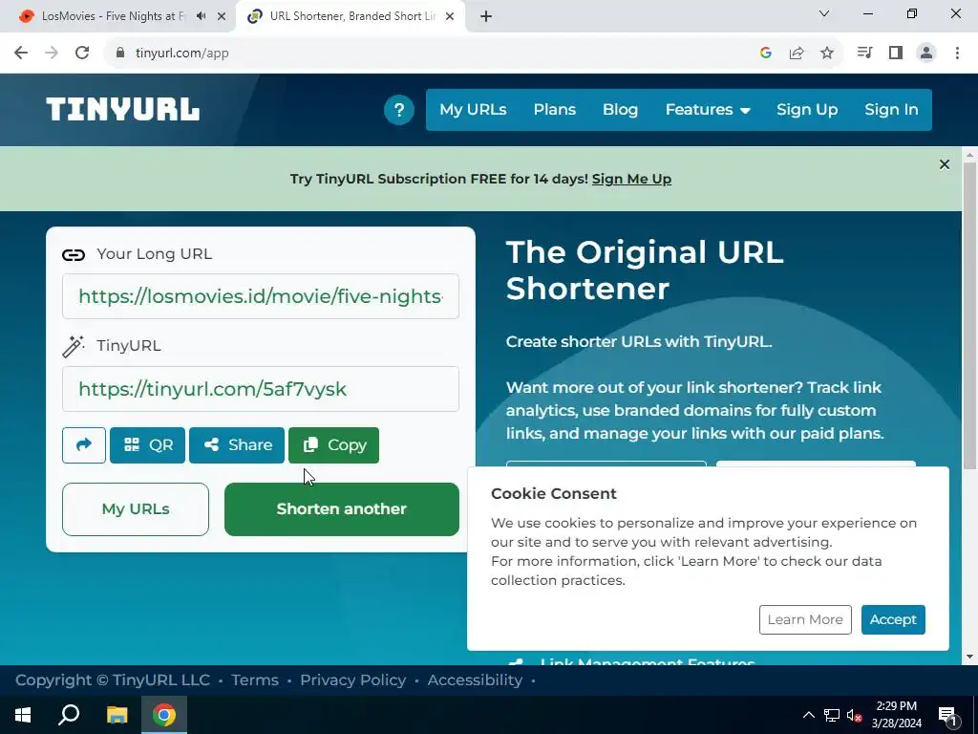The image size is (978, 734).
Task: Click the muted volume tray icon
Action: click(x=854, y=716)
